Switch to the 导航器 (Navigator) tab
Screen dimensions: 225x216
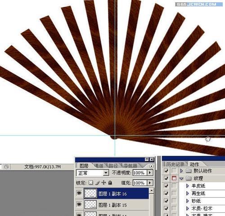tap(130, 166)
